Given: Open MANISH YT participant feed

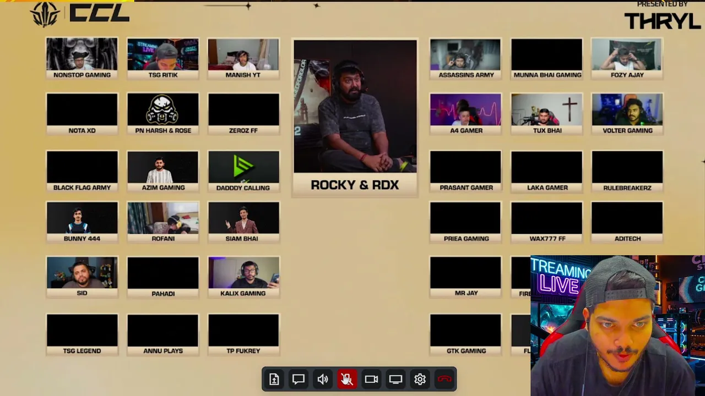Looking at the screenshot, I should point(243,58).
